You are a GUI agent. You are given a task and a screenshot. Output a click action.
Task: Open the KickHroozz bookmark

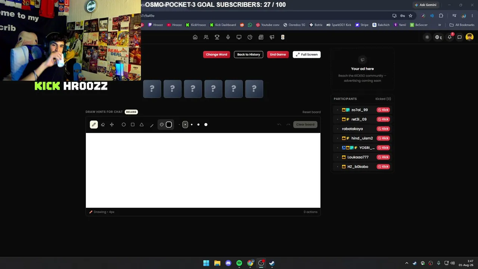[196, 25]
